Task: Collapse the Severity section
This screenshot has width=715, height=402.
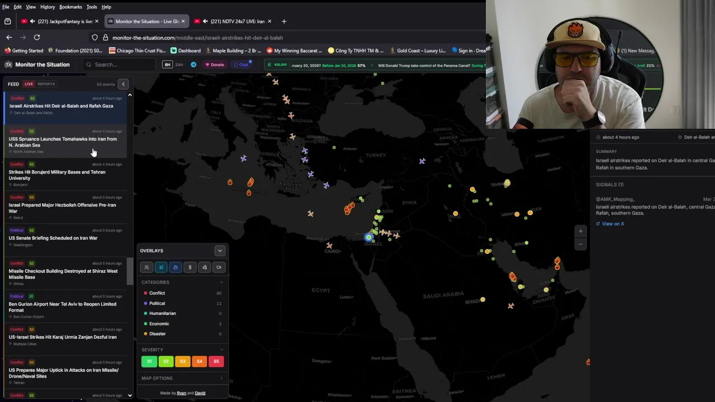Action: tap(221, 350)
